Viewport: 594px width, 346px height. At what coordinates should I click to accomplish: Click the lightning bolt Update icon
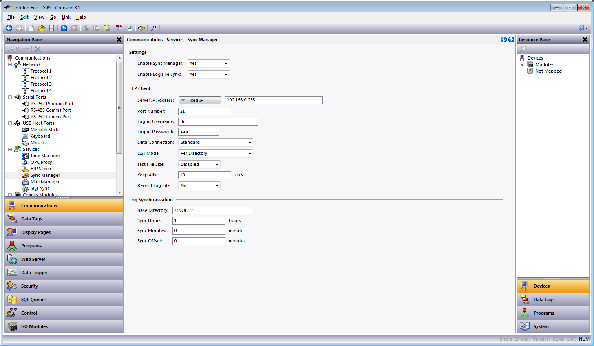pos(154,28)
